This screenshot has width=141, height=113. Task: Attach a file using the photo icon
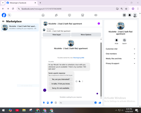click(x=48, y=103)
